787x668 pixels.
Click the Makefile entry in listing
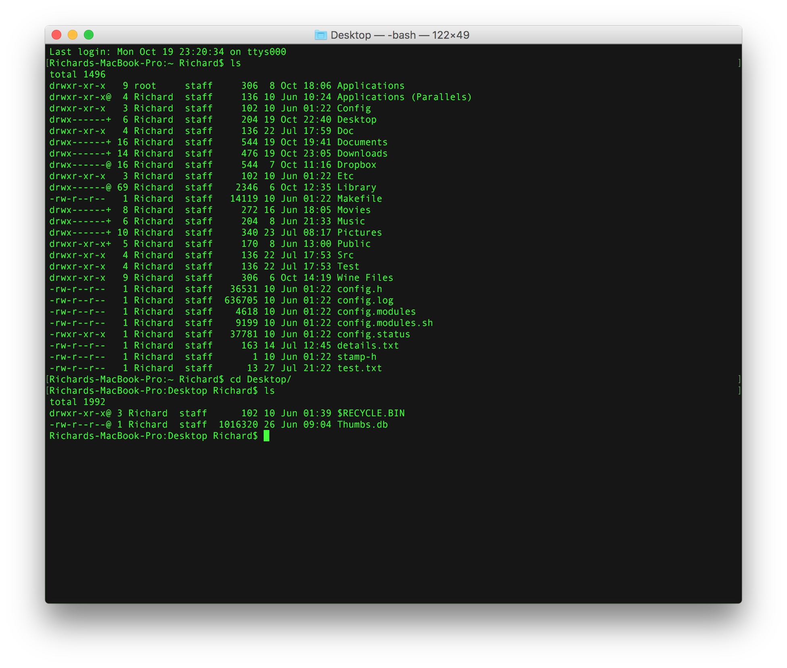(x=359, y=198)
